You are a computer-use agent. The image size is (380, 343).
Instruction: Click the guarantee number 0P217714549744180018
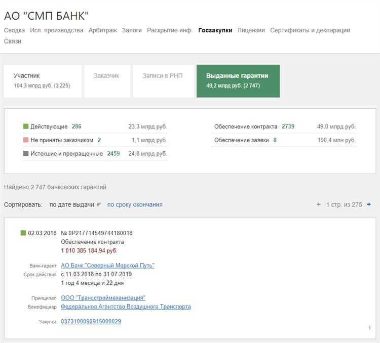(x=97, y=233)
